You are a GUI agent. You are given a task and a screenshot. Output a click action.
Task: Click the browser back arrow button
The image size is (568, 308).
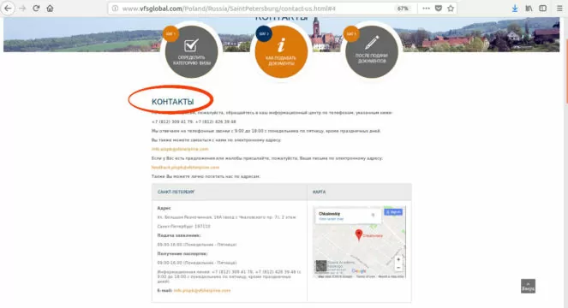click(x=8, y=9)
